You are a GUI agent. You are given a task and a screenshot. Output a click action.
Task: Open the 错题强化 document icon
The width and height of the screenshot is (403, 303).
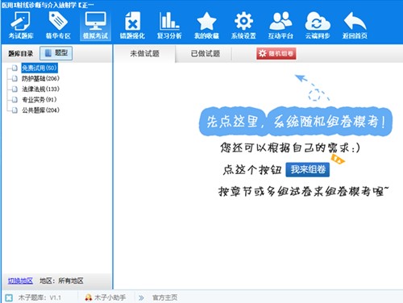[132, 26]
